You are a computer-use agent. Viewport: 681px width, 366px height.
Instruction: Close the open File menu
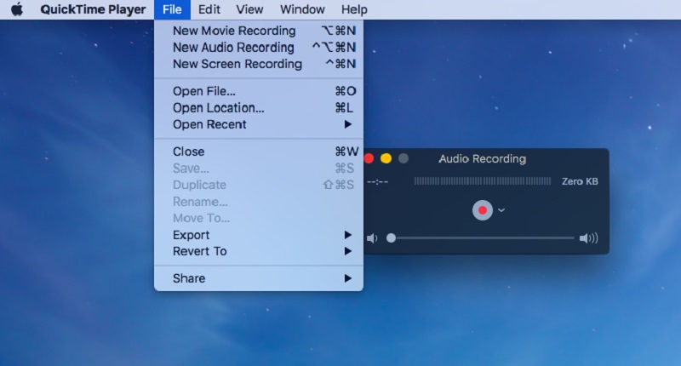click(x=172, y=9)
